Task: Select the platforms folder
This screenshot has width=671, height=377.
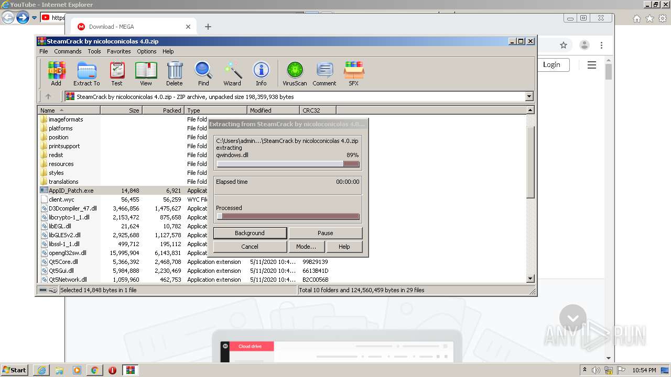Action: click(x=60, y=128)
